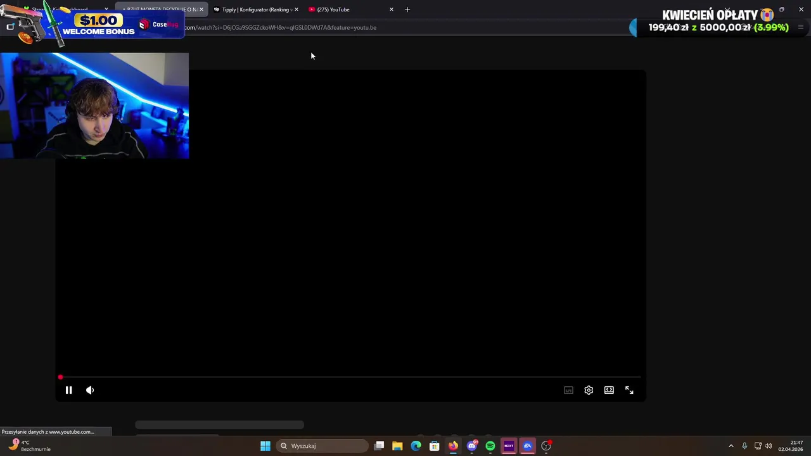
Task: Mute the video with the speaker icon
Action: (x=90, y=390)
